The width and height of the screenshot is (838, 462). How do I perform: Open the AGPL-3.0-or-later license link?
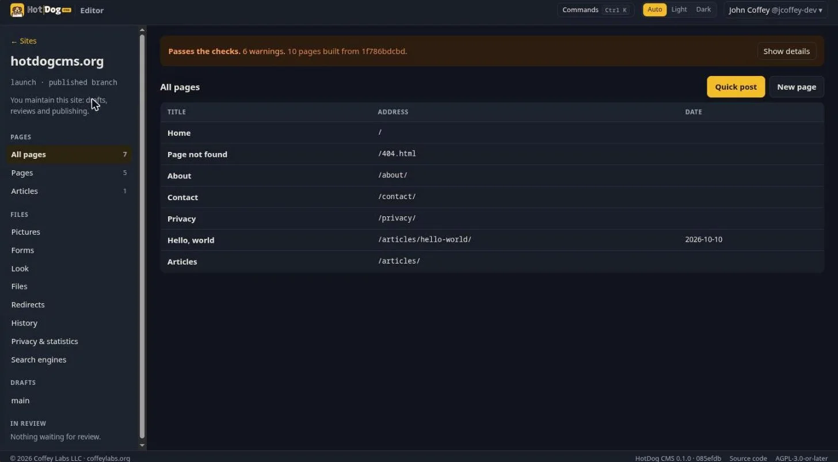pyautogui.click(x=801, y=459)
